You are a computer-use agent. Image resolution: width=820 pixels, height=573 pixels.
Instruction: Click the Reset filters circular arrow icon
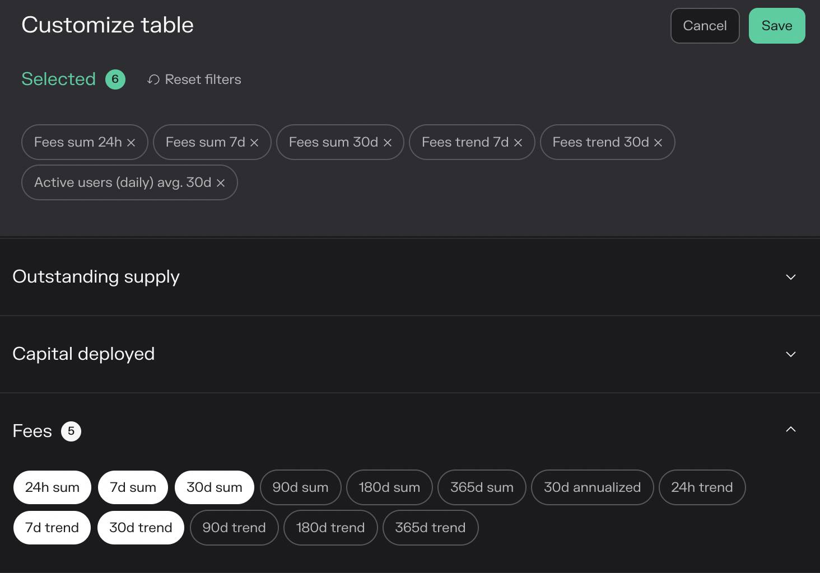pos(153,79)
